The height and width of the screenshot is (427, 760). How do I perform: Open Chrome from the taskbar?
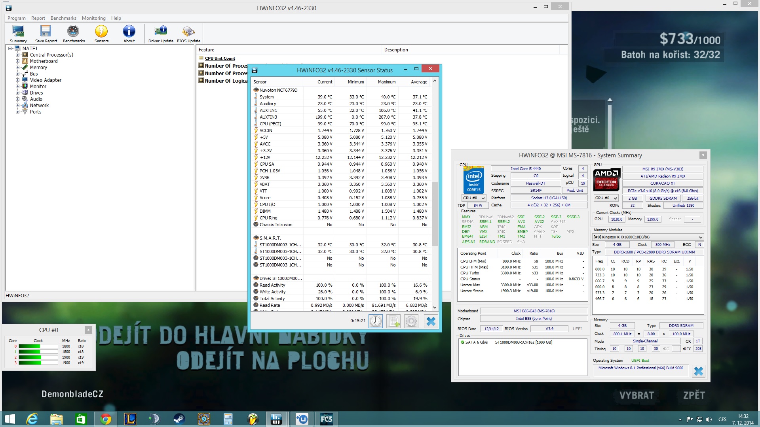point(105,419)
